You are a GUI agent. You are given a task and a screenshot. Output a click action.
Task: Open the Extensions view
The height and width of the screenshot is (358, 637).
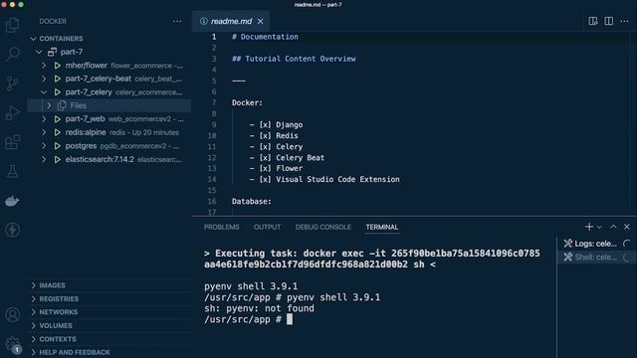pos(13,142)
